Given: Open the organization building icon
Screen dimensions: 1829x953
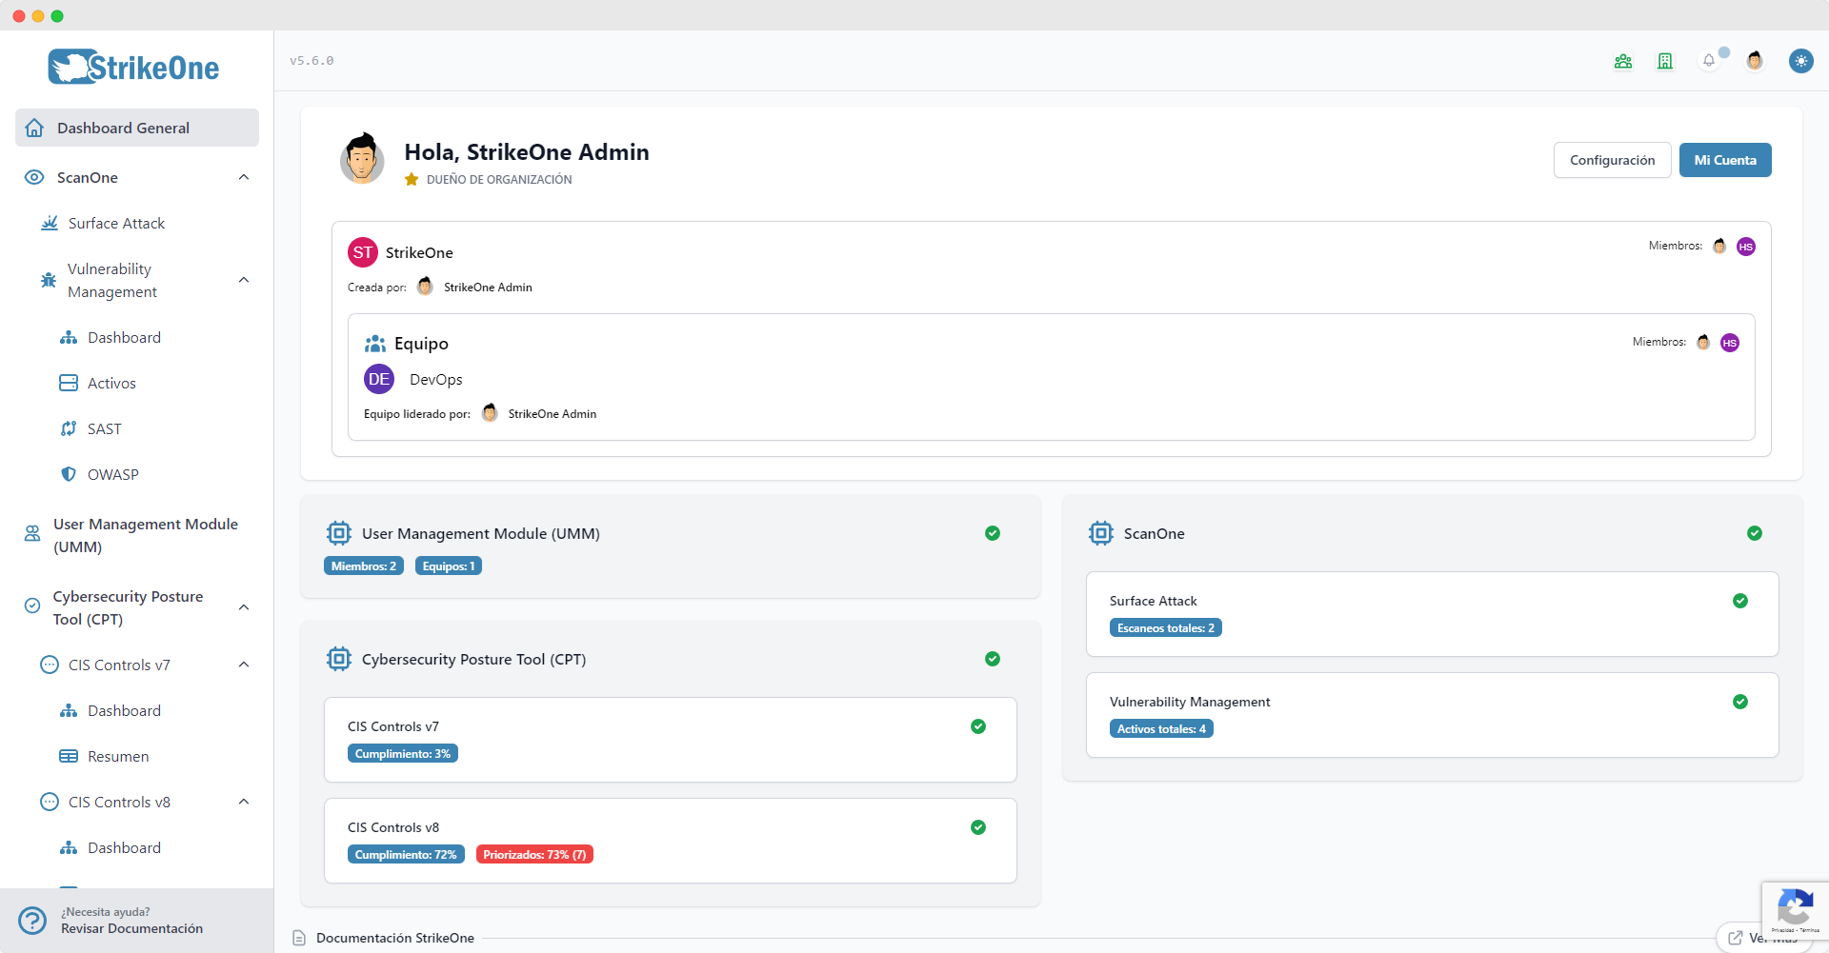Looking at the screenshot, I should 1665,60.
